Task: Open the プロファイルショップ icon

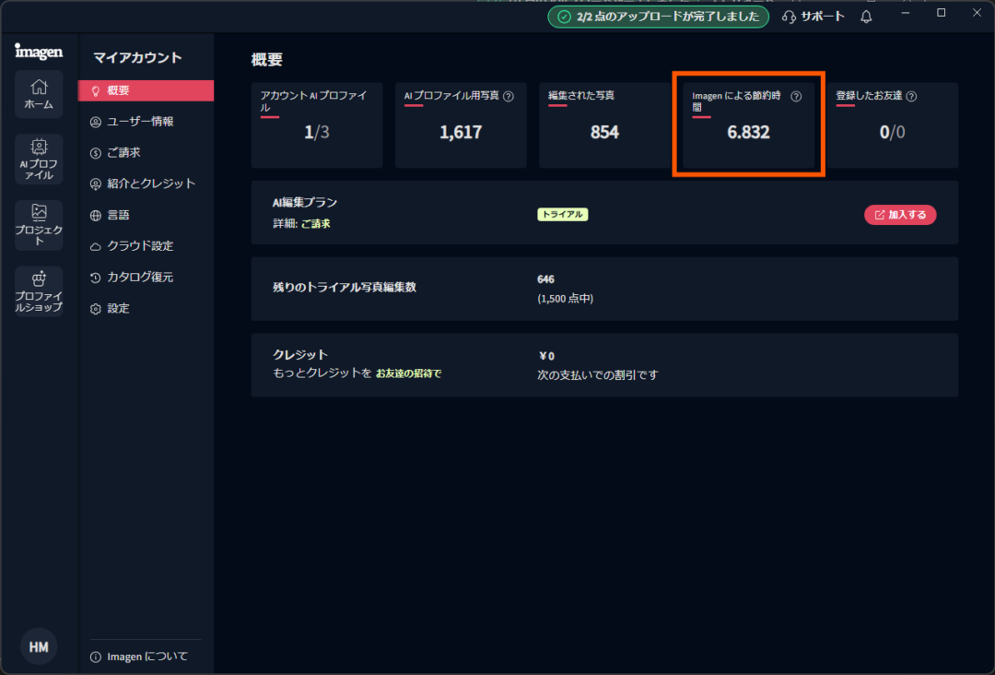Action: (x=39, y=290)
